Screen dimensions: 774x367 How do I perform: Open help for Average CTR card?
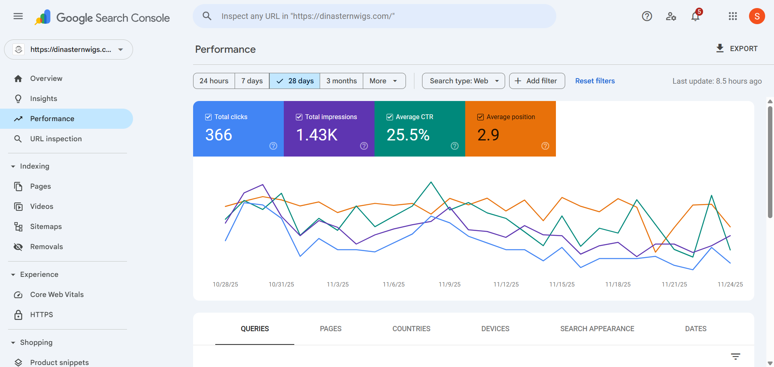tap(455, 146)
